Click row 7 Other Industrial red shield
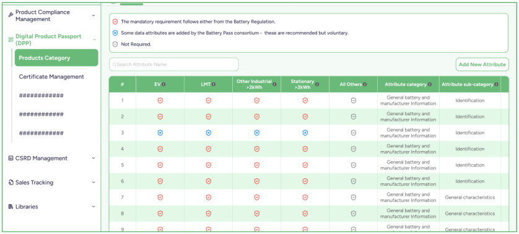 (257, 197)
